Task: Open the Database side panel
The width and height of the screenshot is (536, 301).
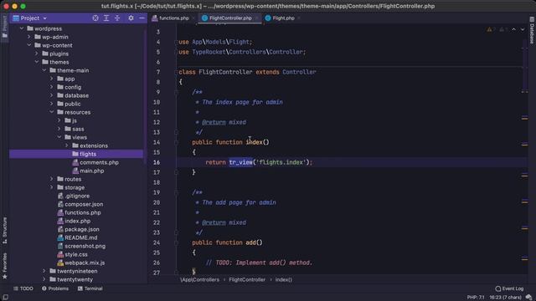Action: click(532, 30)
